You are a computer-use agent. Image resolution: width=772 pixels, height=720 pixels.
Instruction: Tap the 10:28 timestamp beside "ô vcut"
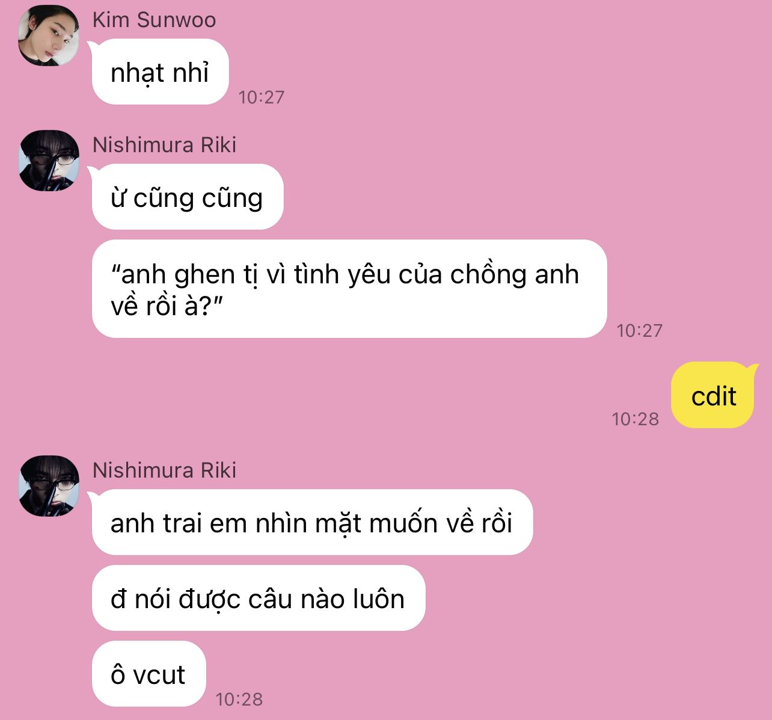[x=239, y=699]
